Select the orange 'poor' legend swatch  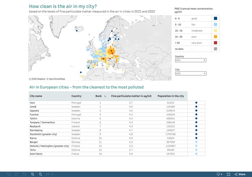click(215, 37)
